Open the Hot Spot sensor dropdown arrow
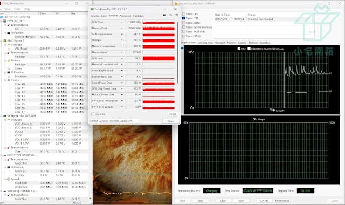 tap(122, 40)
